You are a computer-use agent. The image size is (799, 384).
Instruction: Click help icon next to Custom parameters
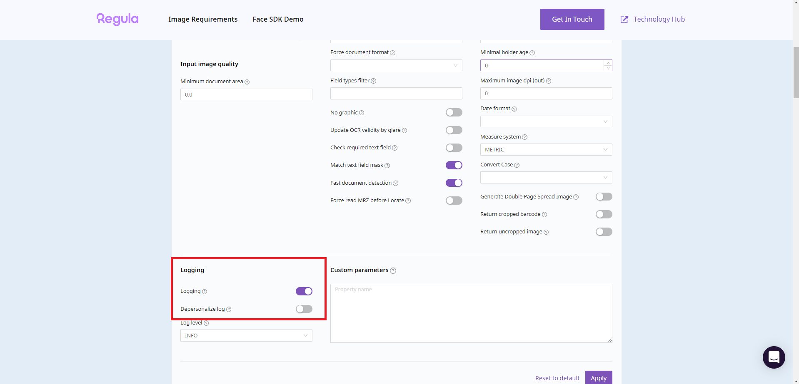pos(393,271)
